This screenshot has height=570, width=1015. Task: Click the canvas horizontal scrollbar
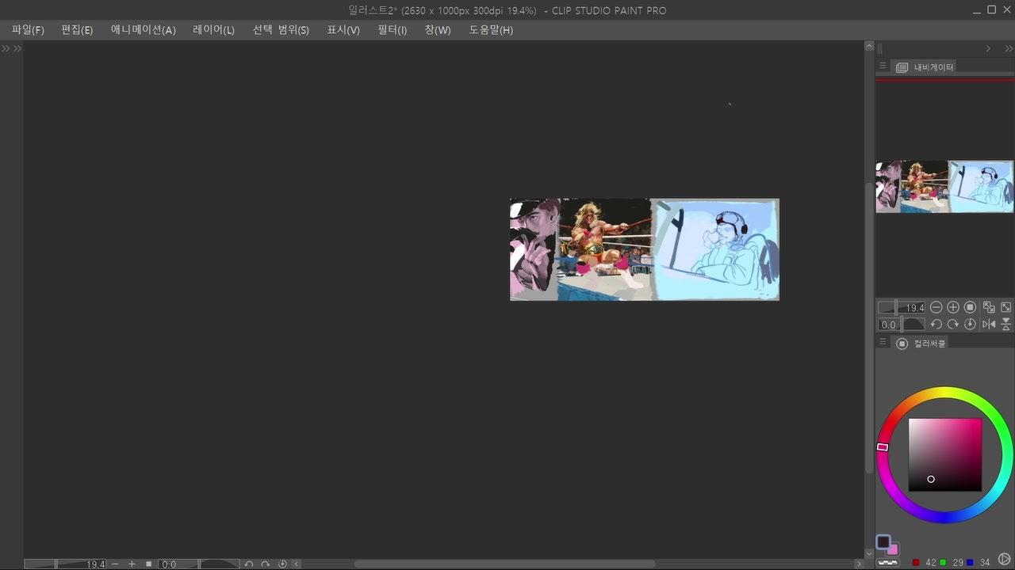click(504, 564)
